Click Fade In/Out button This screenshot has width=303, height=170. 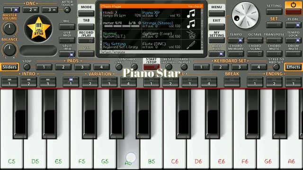pos(184,67)
